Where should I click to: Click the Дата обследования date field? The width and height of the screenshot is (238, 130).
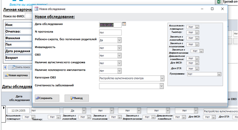tap(110, 25)
